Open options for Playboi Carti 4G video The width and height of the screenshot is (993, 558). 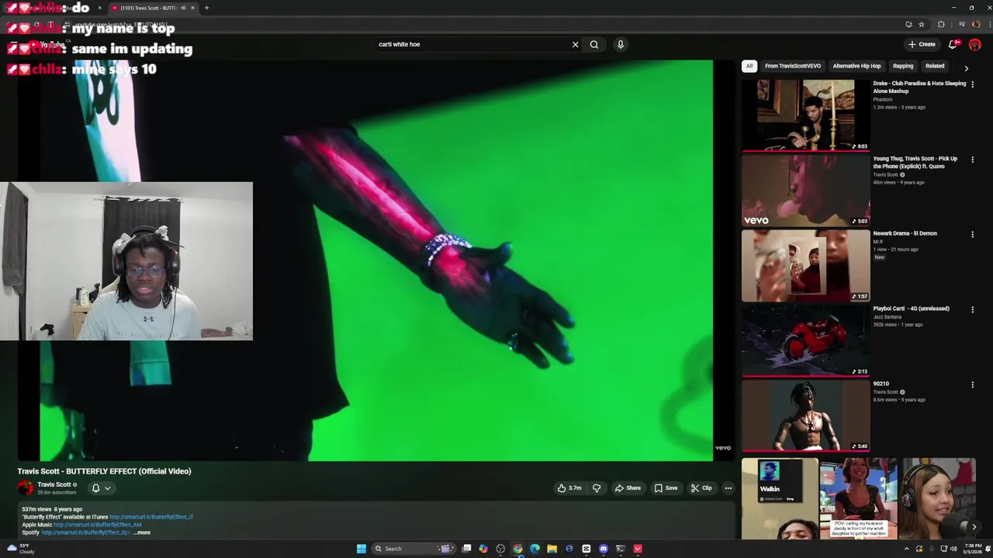[x=972, y=309]
